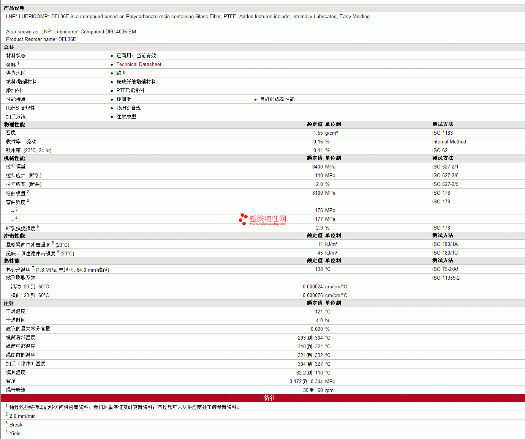The image size is (525, 439).
Task: Select the 已商用：当前有效 value
Action: click(x=136, y=56)
